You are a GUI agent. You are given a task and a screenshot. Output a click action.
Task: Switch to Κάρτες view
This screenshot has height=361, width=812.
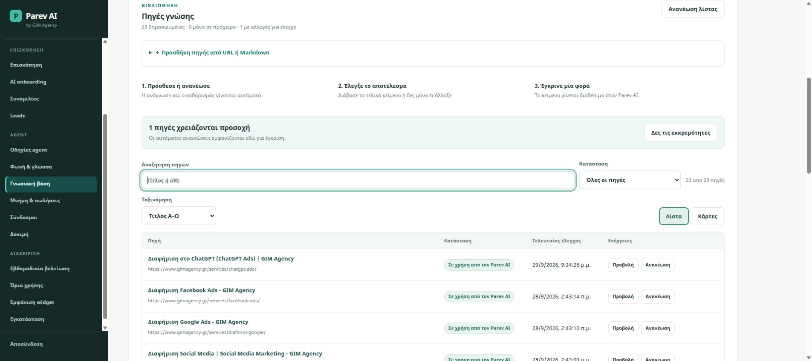coord(707,216)
